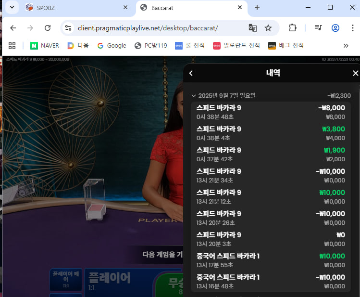Bookmark this page with star icon

268,28
